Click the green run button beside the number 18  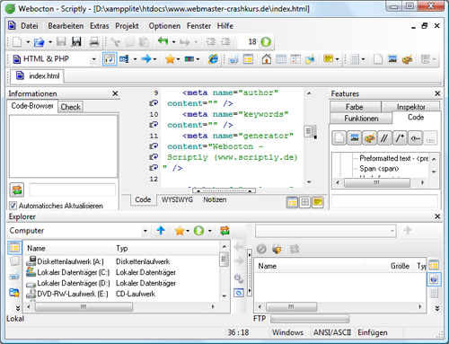(266, 42)
